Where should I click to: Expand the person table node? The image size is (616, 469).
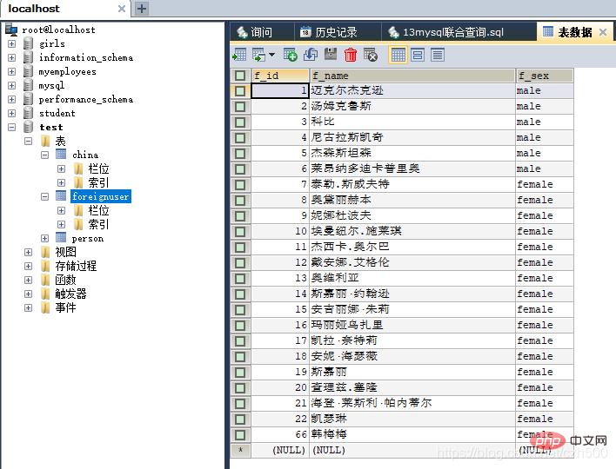(44, 238)
